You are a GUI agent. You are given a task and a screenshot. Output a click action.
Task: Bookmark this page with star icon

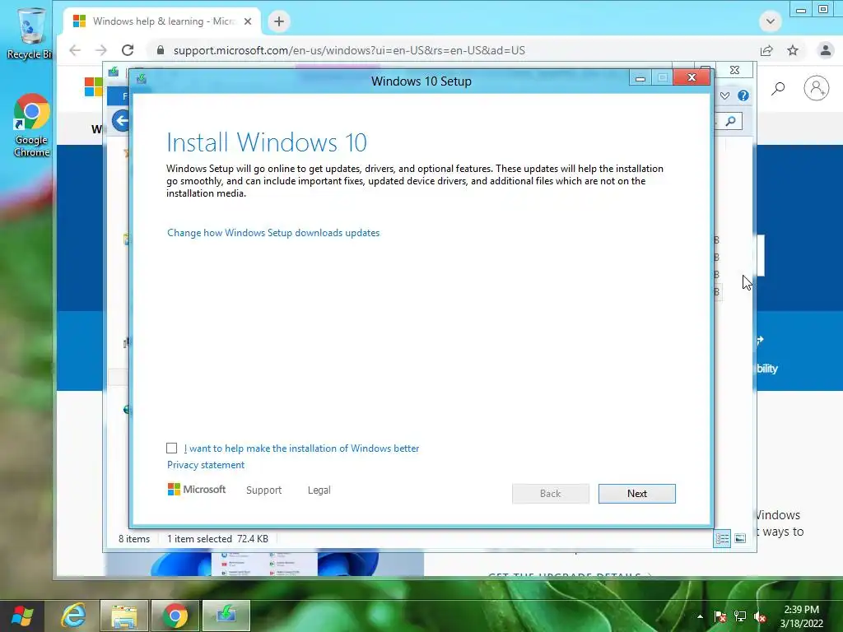pos(793,50)
